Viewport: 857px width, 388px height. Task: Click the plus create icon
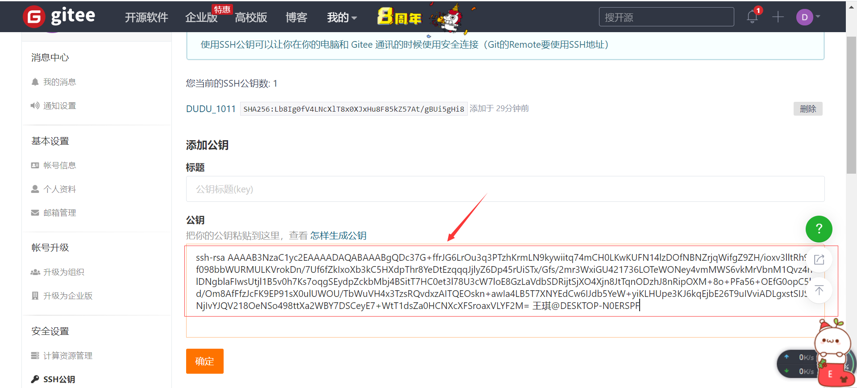coord(778,17)
